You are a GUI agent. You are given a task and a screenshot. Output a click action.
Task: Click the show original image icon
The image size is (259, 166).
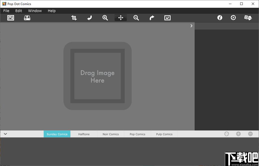coord(167,18)
